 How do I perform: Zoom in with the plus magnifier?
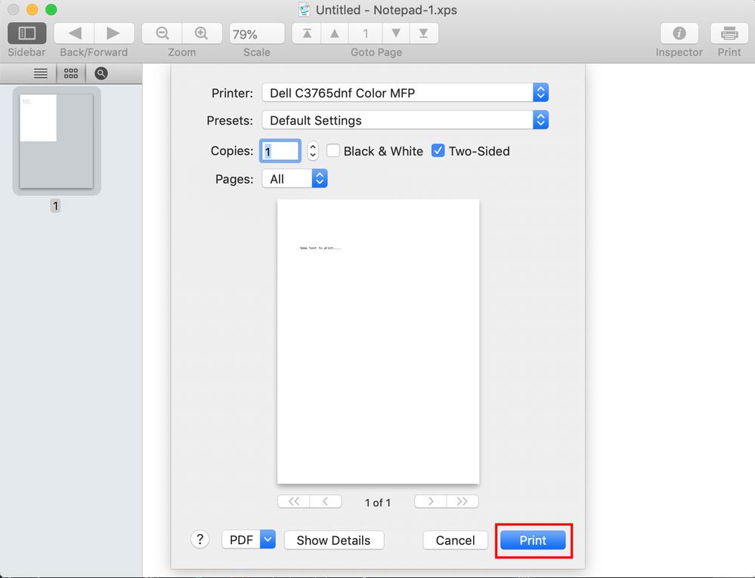click(201, 33)
